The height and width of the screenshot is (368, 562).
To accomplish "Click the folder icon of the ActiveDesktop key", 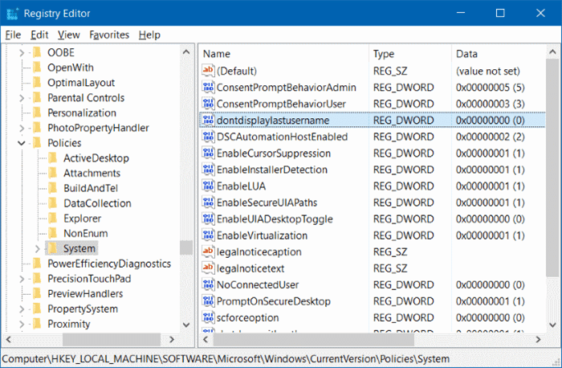I will pyautogui.click(x=53, y=157).
